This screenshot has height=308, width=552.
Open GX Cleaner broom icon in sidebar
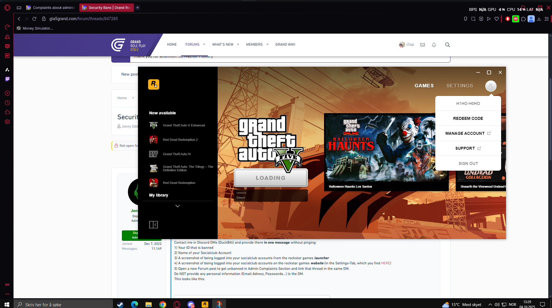(x=7, y=37)
